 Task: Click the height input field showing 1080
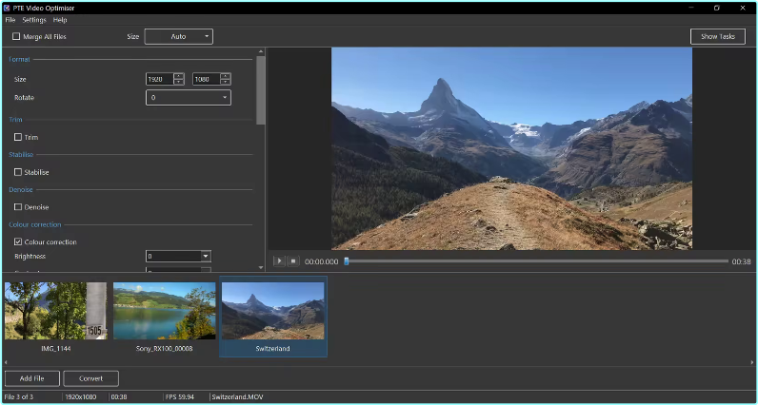pyautogui.click(x=207, y=79)
